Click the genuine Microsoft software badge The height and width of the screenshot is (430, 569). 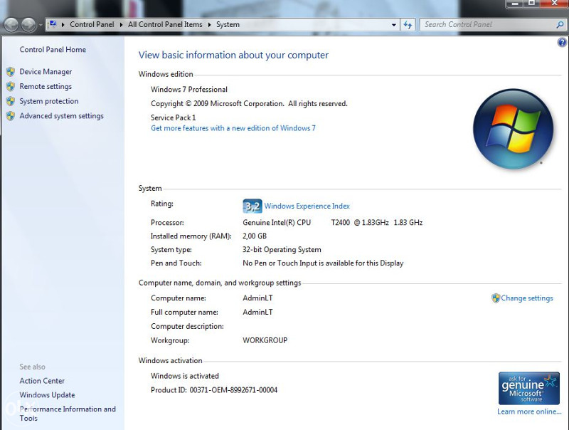click(x=529, y=388)
